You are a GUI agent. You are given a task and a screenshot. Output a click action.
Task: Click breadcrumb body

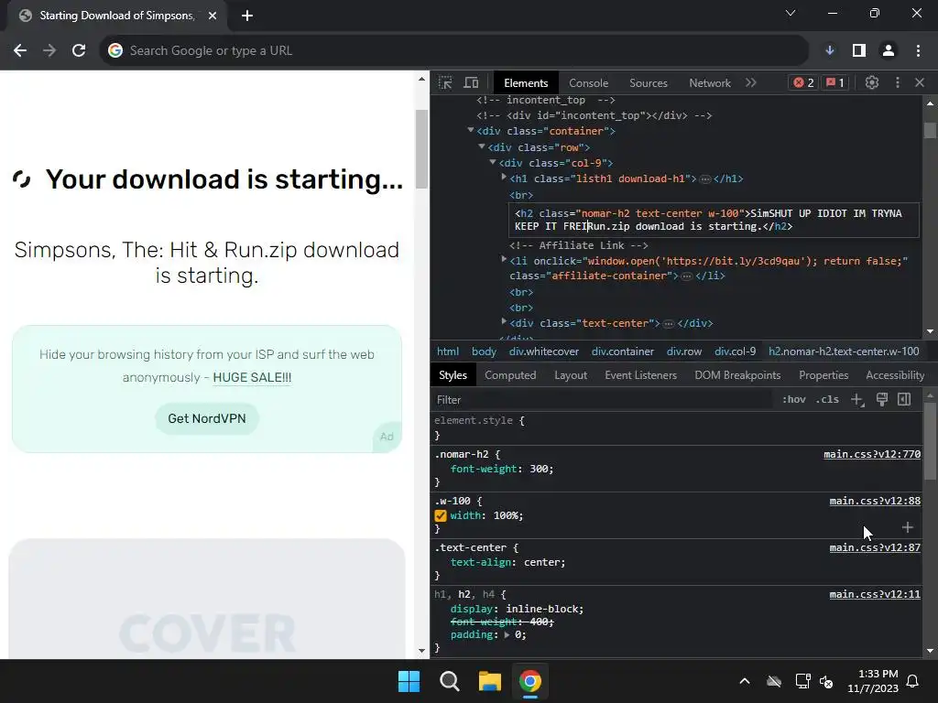[484, 351]
